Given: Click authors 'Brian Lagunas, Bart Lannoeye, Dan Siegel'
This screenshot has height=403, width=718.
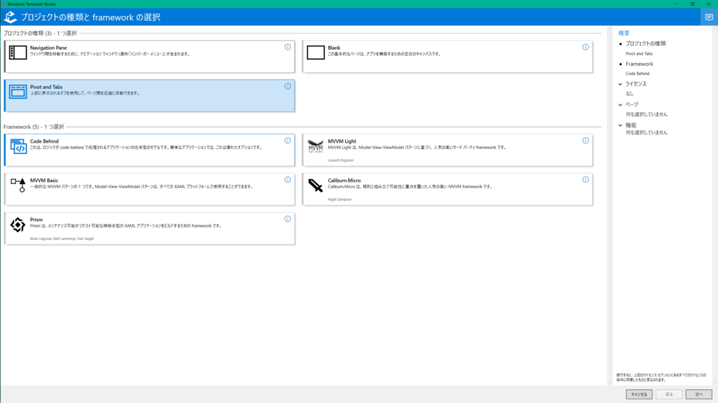Looking at the screenshot, I should pos(62,239).
